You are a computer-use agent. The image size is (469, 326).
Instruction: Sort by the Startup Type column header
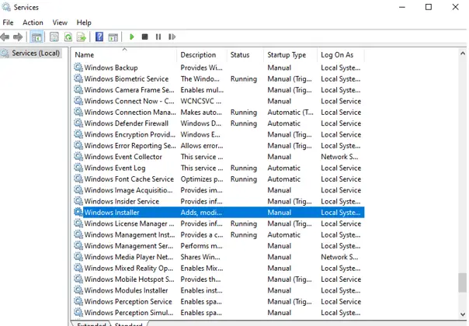pos(290,55)
